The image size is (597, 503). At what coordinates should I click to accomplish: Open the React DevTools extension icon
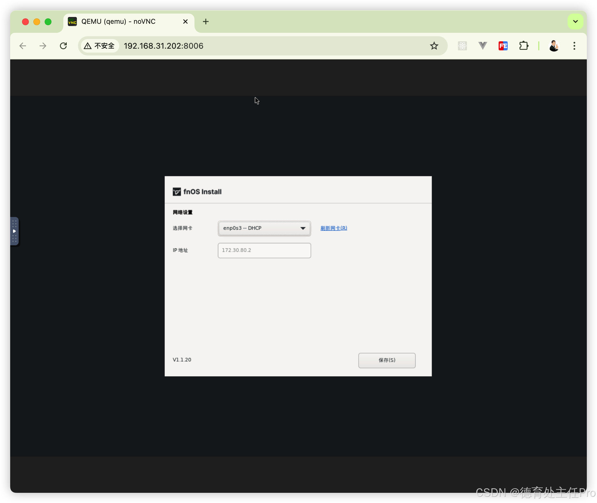point(462,46)
